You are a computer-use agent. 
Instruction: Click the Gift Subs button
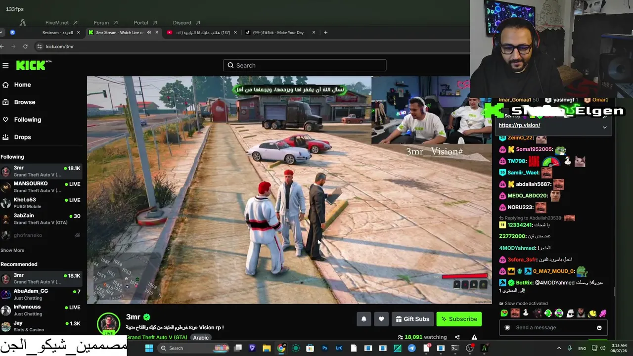pyautogui.click(x=412, y=319)
